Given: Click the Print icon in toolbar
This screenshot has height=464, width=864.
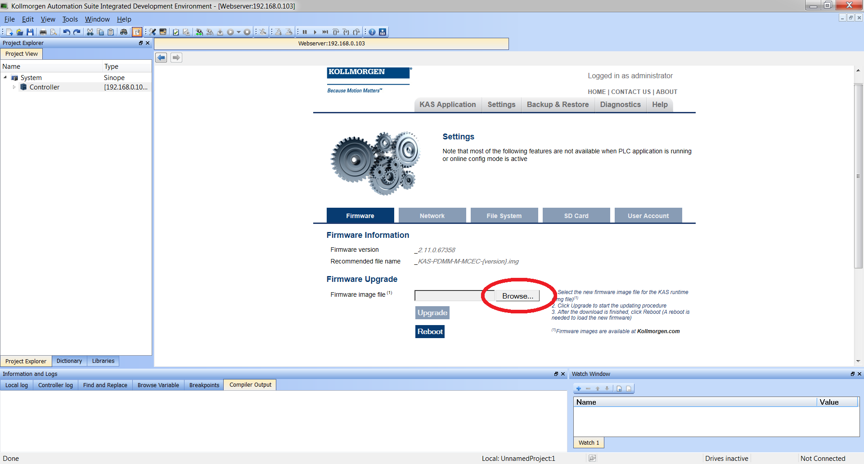Looking at the screenshot, I should pyautogui.click(x=43, y=32).
